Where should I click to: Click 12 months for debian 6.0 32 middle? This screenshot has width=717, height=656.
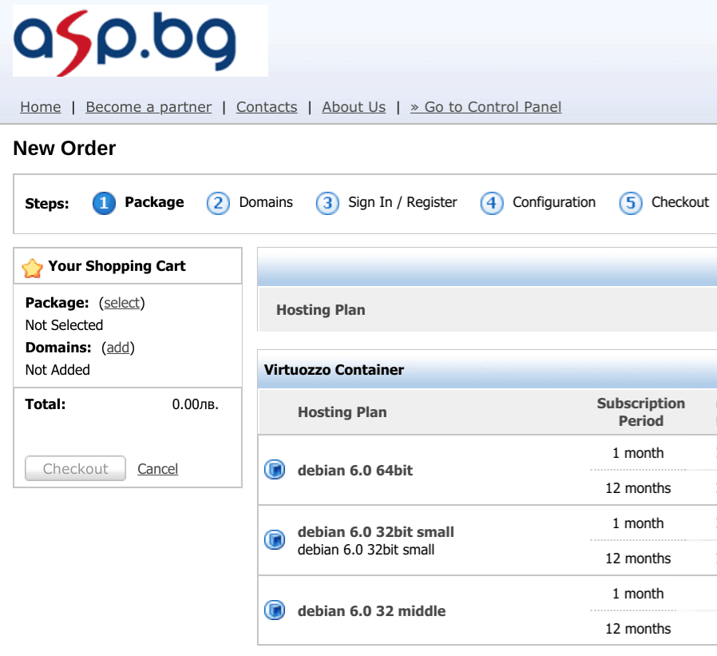pos(638,629)
